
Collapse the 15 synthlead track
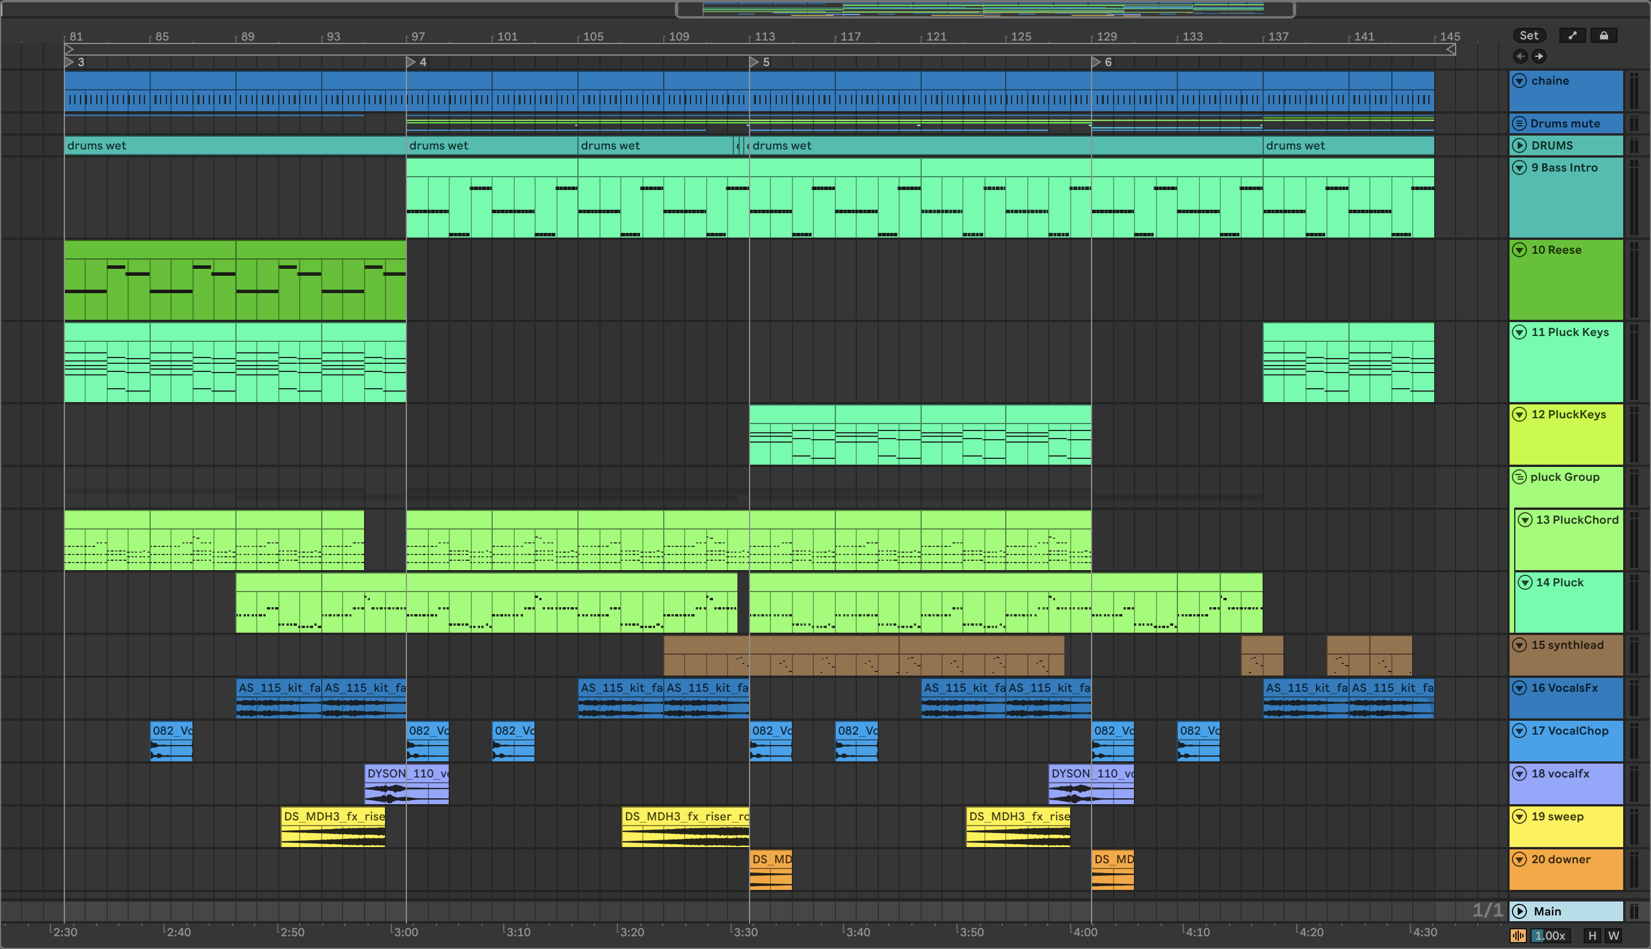(1519, 645)
